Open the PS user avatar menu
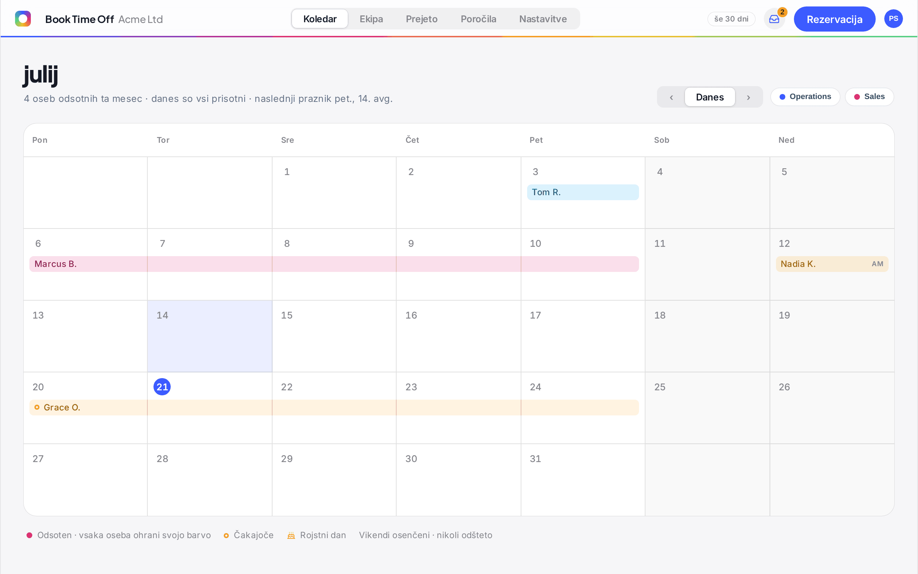918x574 pixels. (893, 19)
